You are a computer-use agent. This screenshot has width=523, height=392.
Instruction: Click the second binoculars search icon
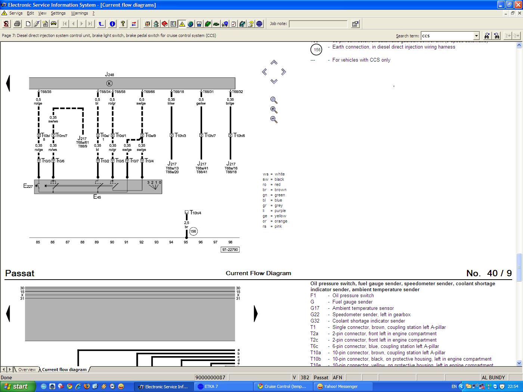tap(496, 36)
